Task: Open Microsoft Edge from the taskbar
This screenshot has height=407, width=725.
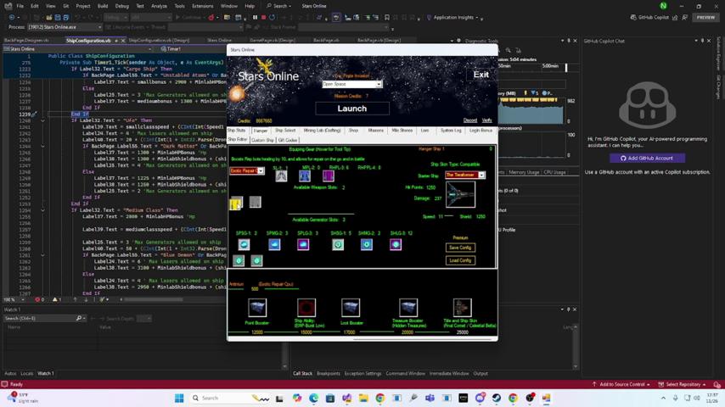Action: tap(313, 398)
